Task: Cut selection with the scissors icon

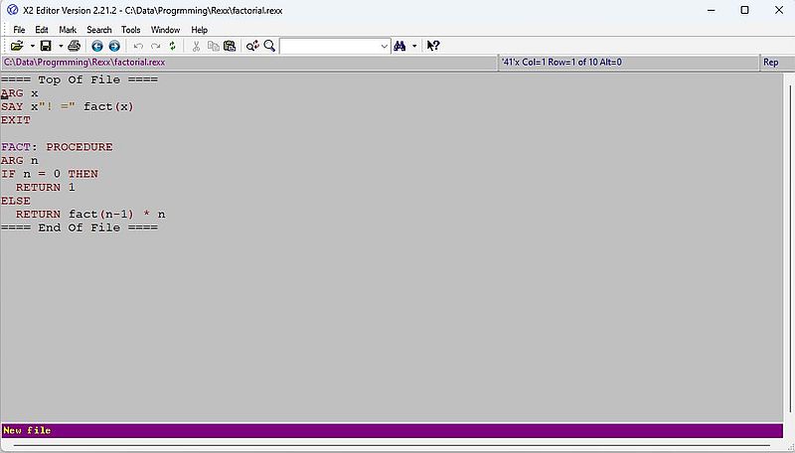Action: [196, 46]
